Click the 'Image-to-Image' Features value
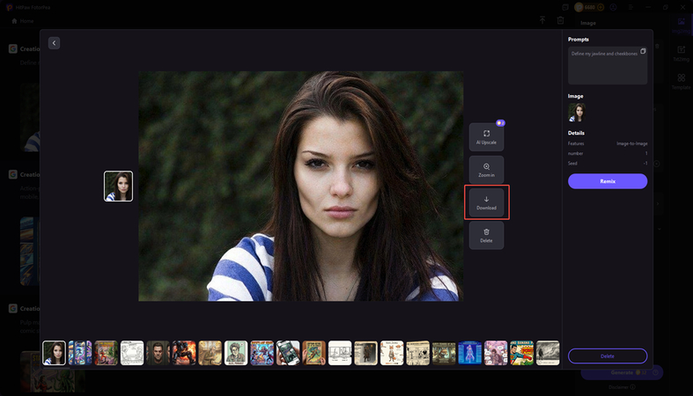Image resolution: width=693 pixels, height=396 pixels. 632,143
